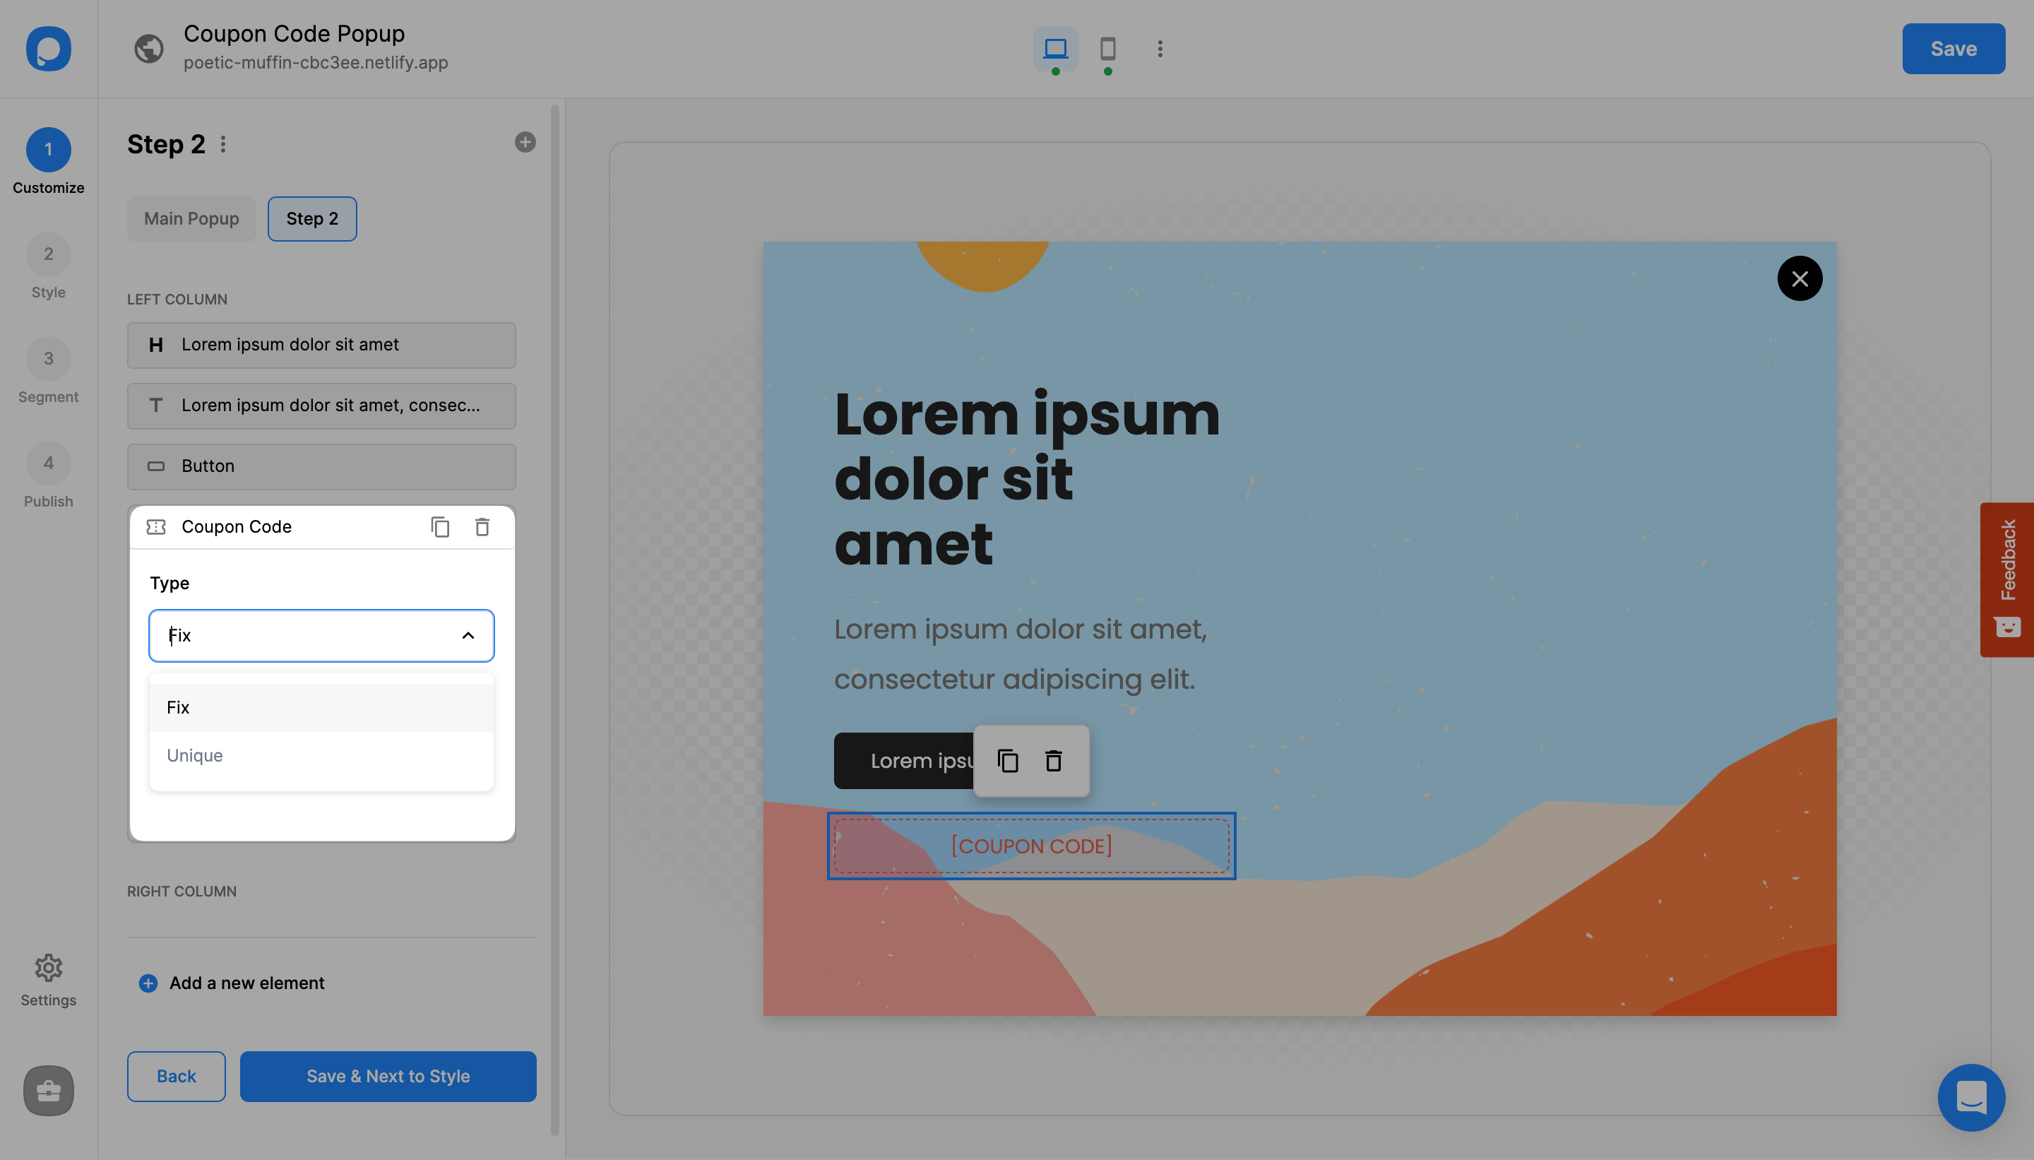Duplicate the Coupon Code element in panel
This screenshot has width=2034, height=1160.
[439, 526]
